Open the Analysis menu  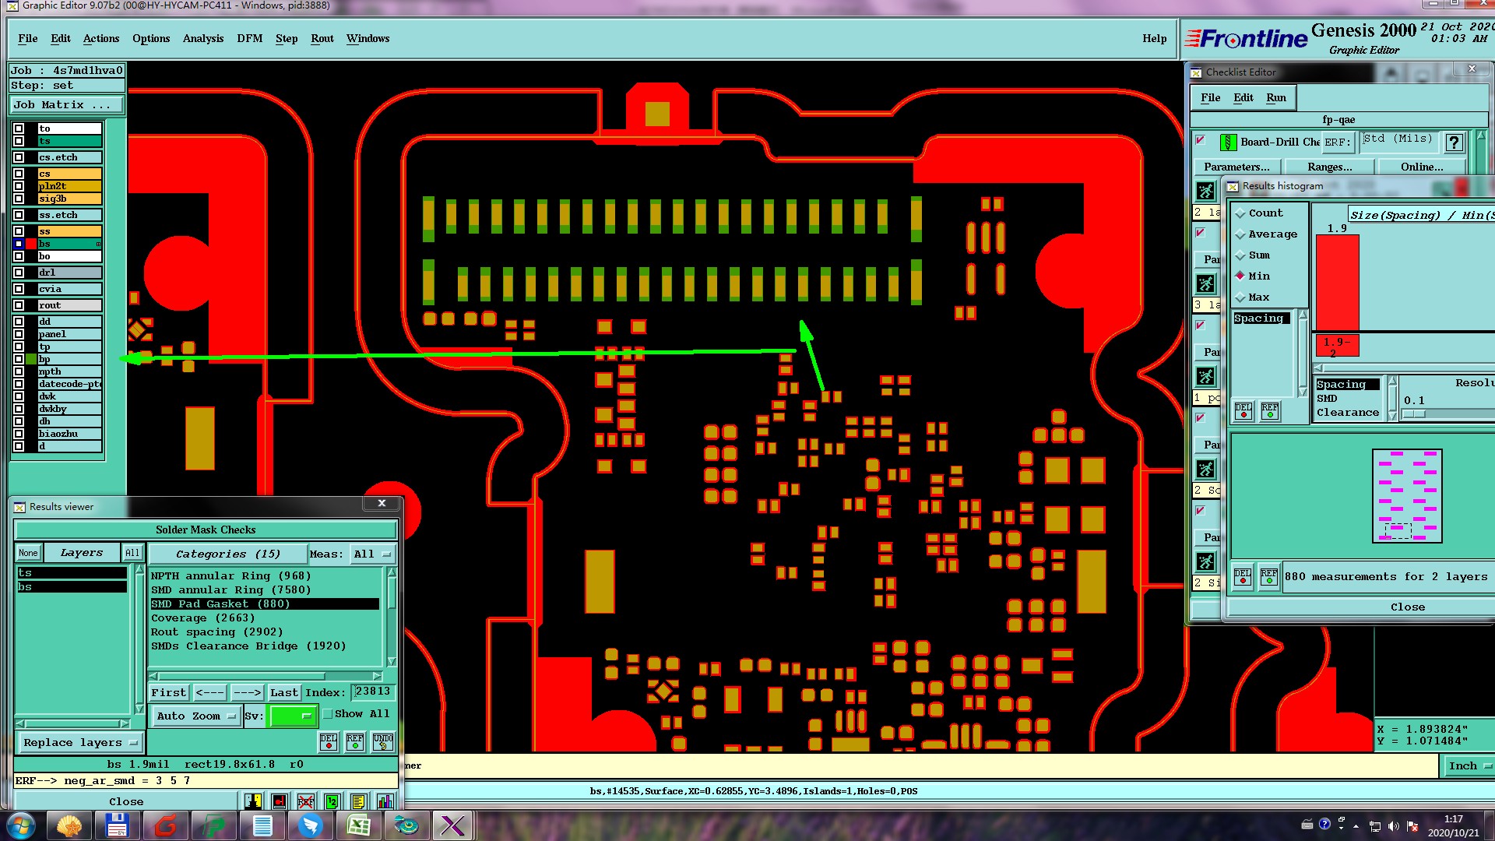point(203,39)
